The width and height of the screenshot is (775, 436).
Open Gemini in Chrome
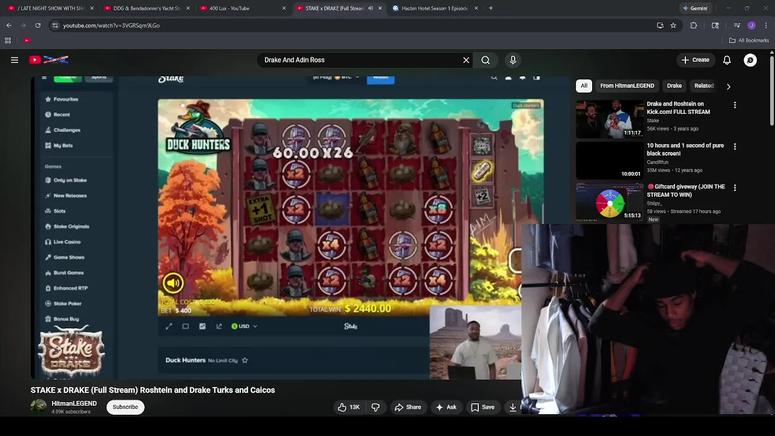695,8
